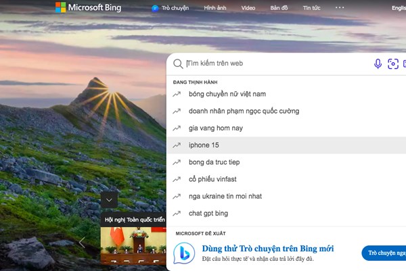The width and height of the screenshot is (406, 271).
Task: Click the Bing chat bubble logo
Action: (x=184, y=253)
